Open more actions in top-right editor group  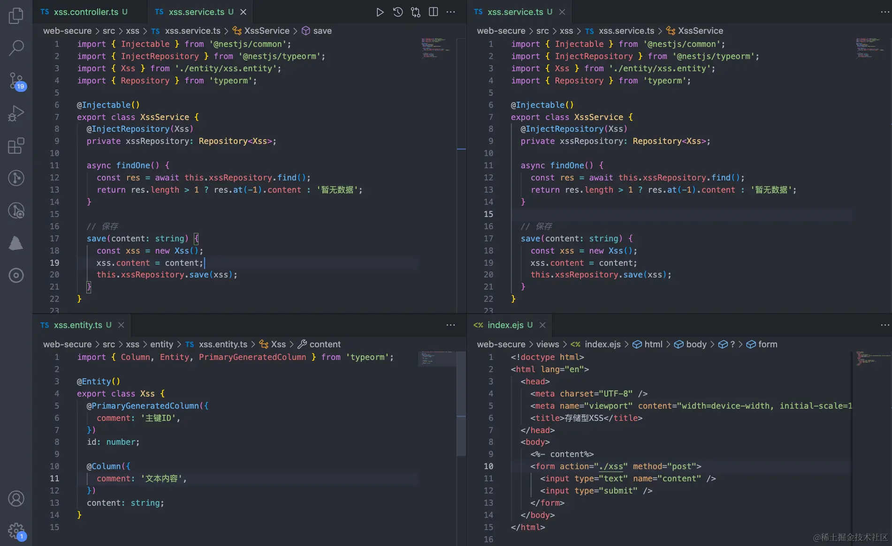click(885, 12)
